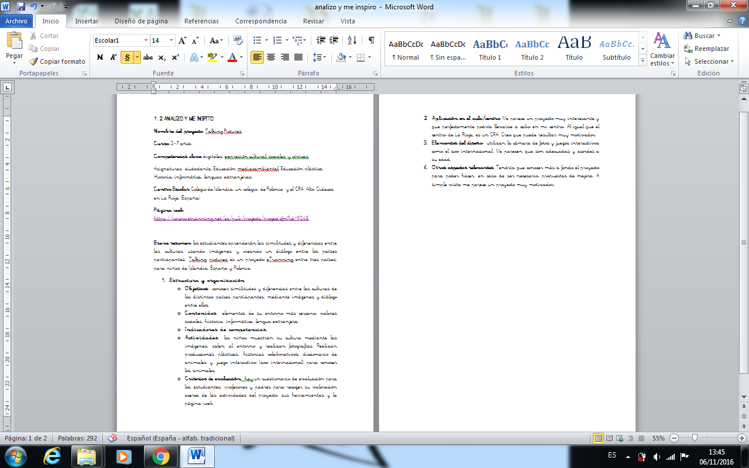Image resolution: width=749 pixels, height=468 pixels.
Task: Center align the paragraph text
Action: [271, 57]
